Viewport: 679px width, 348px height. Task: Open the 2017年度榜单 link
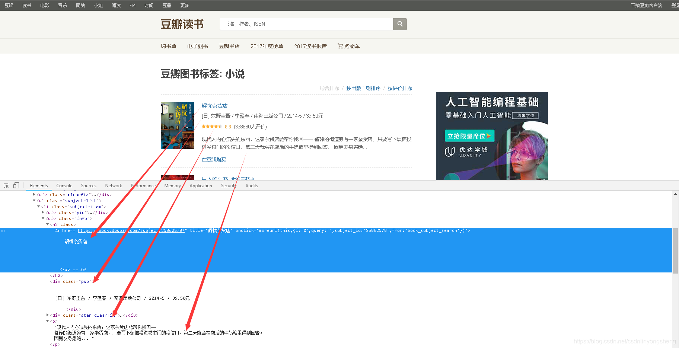[267, 46]
